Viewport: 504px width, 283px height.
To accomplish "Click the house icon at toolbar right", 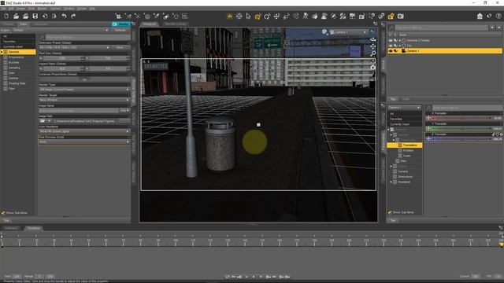I will click(480, 16).
